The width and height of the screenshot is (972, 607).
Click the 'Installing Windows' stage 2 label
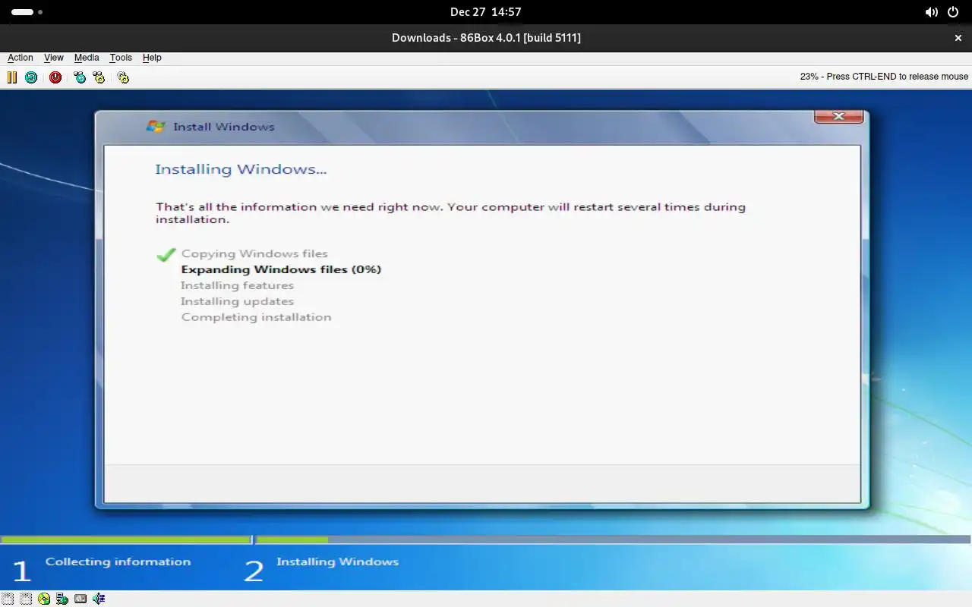(337, 561)
